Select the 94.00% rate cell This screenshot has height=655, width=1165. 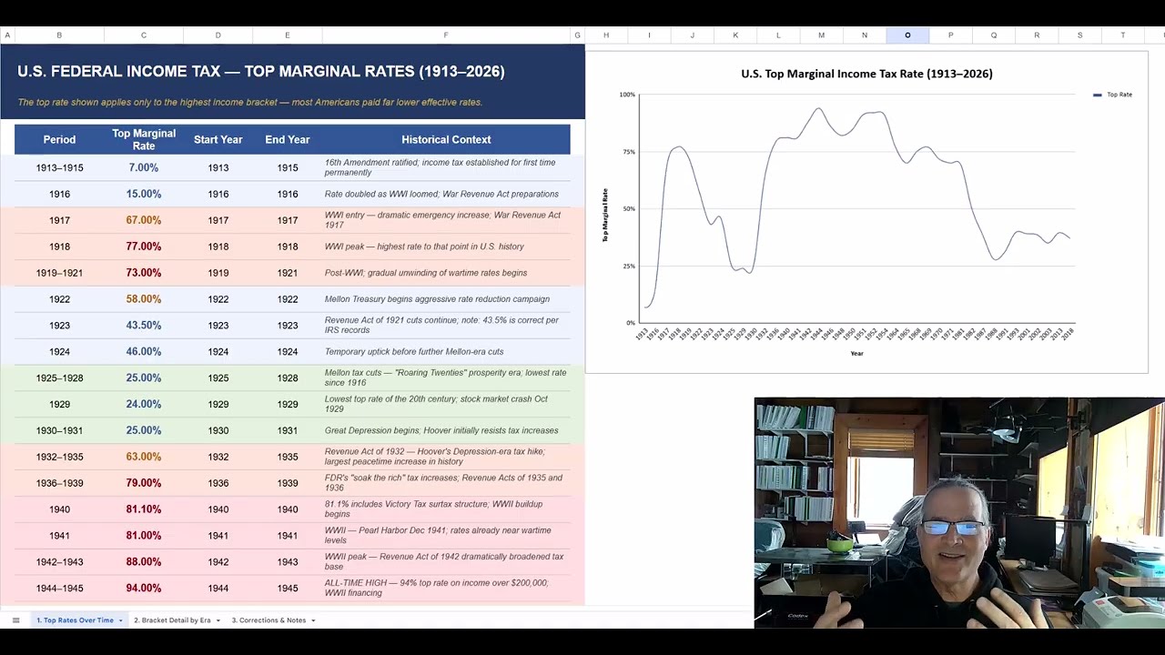[x=144, y=589]
